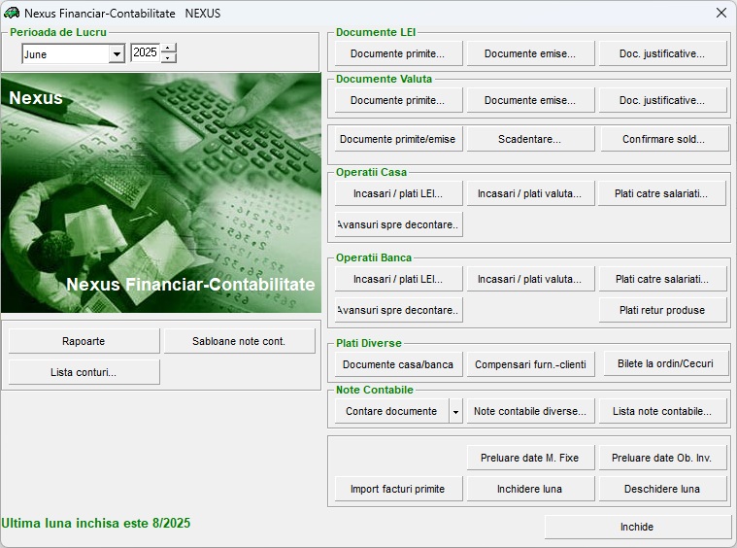This screenshot has width=737, height=548.
Task: Open Incasari / plati valuta in Operatii Casa
Action: tap(530, 193)
